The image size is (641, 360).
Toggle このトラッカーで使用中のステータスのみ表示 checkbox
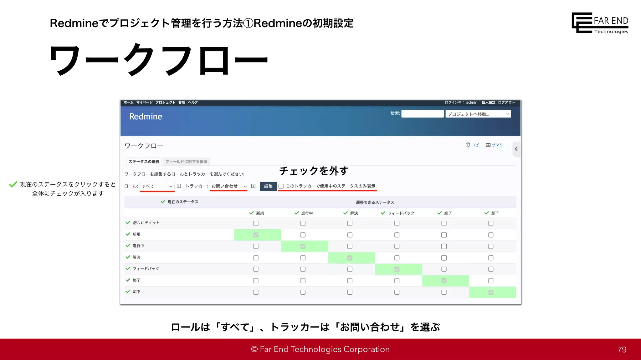281,186
